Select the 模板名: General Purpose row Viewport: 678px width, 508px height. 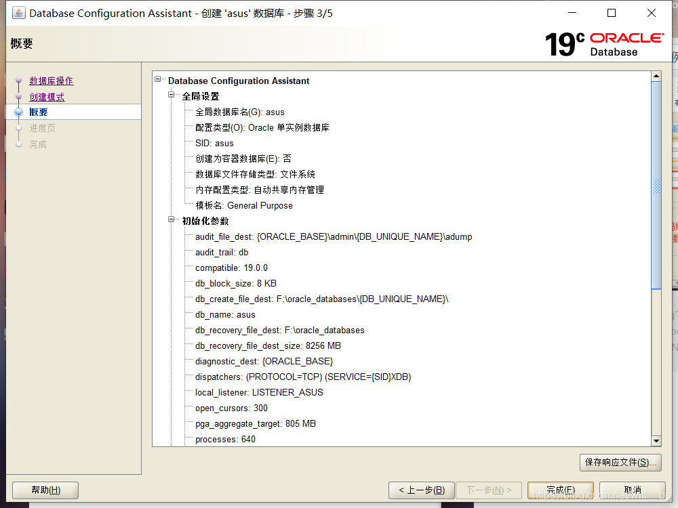244,206
